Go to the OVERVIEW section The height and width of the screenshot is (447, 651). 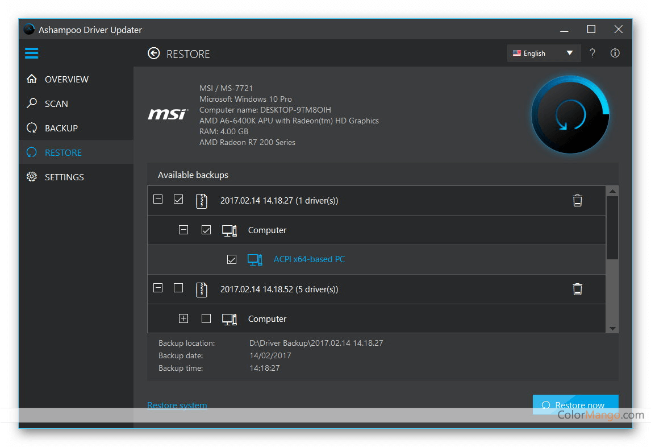click(66, 79)
